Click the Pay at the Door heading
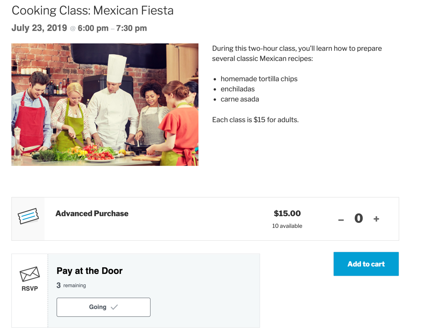This screenshot has width=423, height=336. (x=90, y=271)
